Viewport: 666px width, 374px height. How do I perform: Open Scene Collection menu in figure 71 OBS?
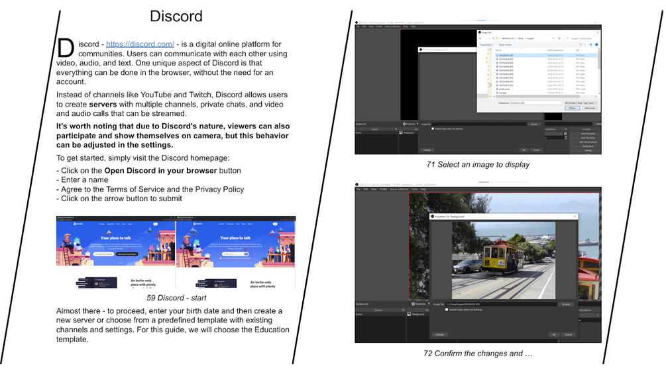(x=392, y=26)
